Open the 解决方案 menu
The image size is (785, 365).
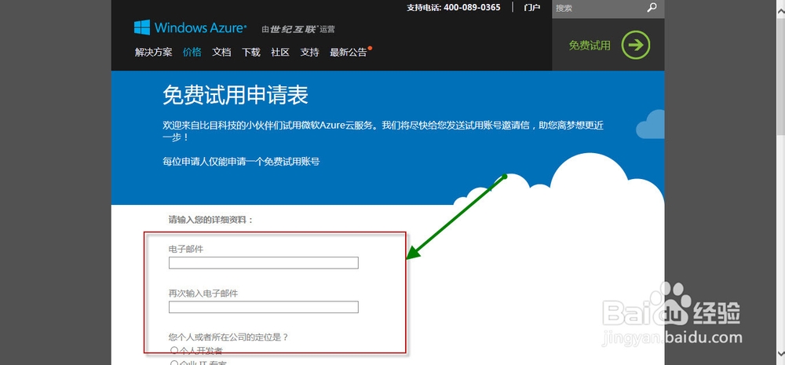click(x=154, y=52)
